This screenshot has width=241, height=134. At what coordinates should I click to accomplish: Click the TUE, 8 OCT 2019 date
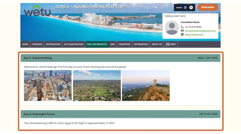coord(208,114)
